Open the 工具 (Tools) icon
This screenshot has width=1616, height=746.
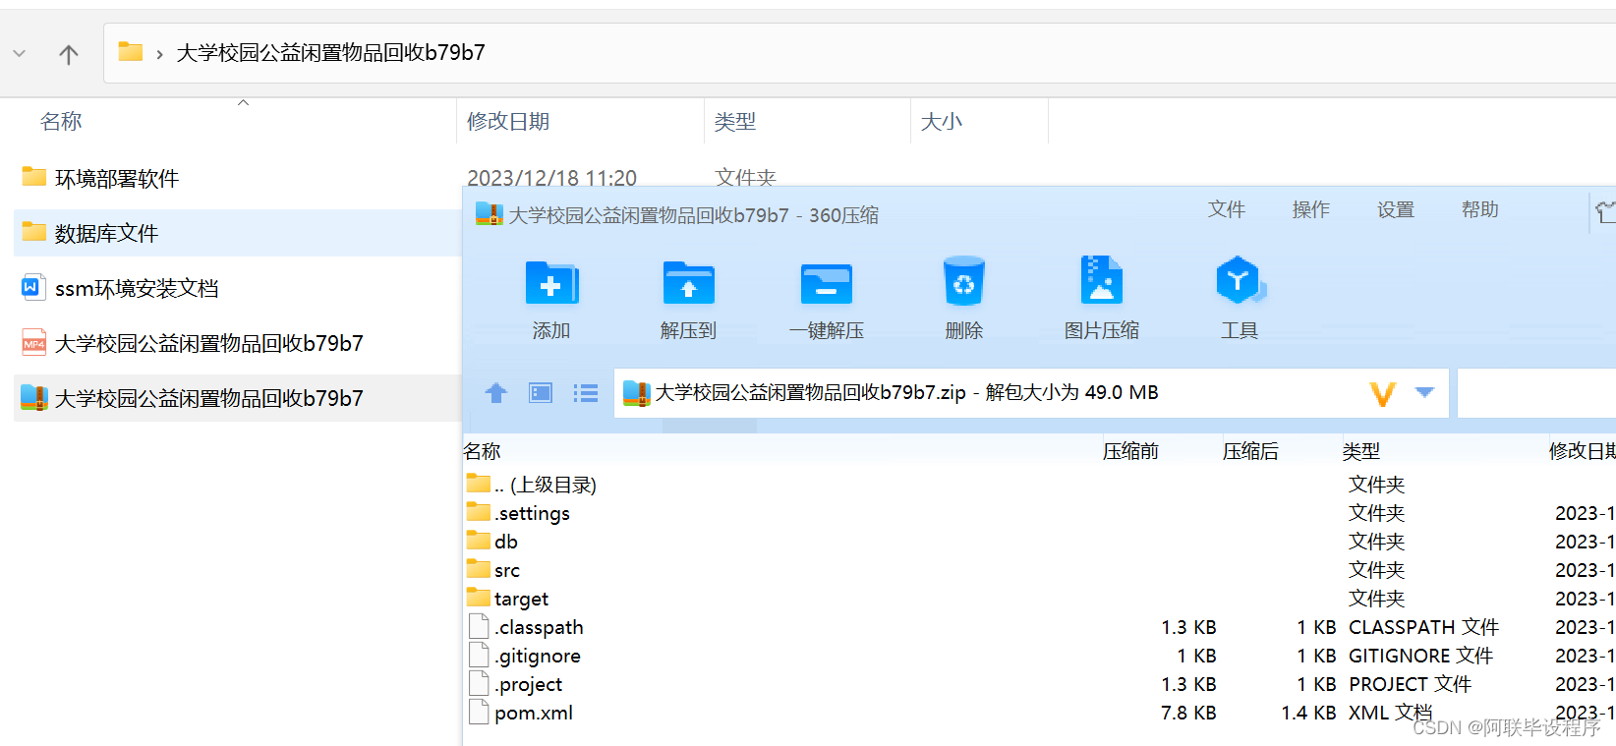pos(1240,282)
